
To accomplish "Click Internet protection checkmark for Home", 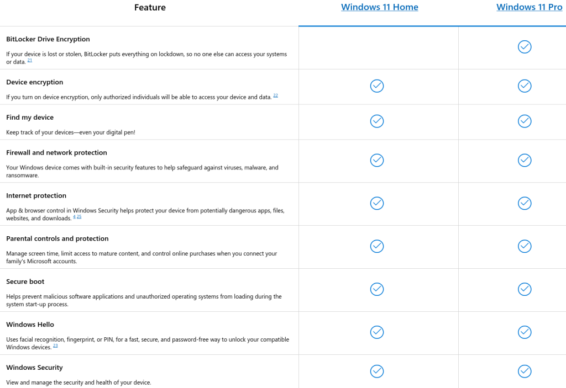I will point(377,203).
